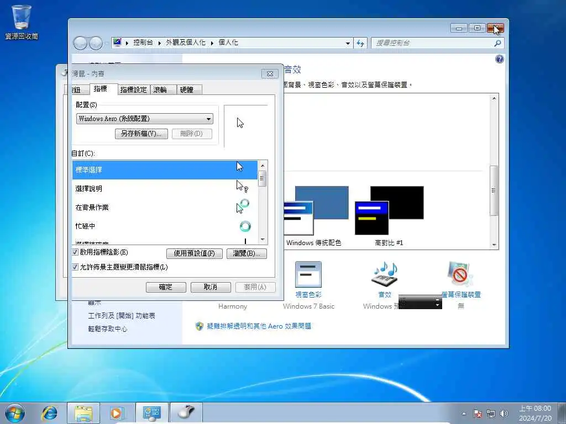Switch to the 指標設定 tab
Screen dimensions: 566x424
134,90
